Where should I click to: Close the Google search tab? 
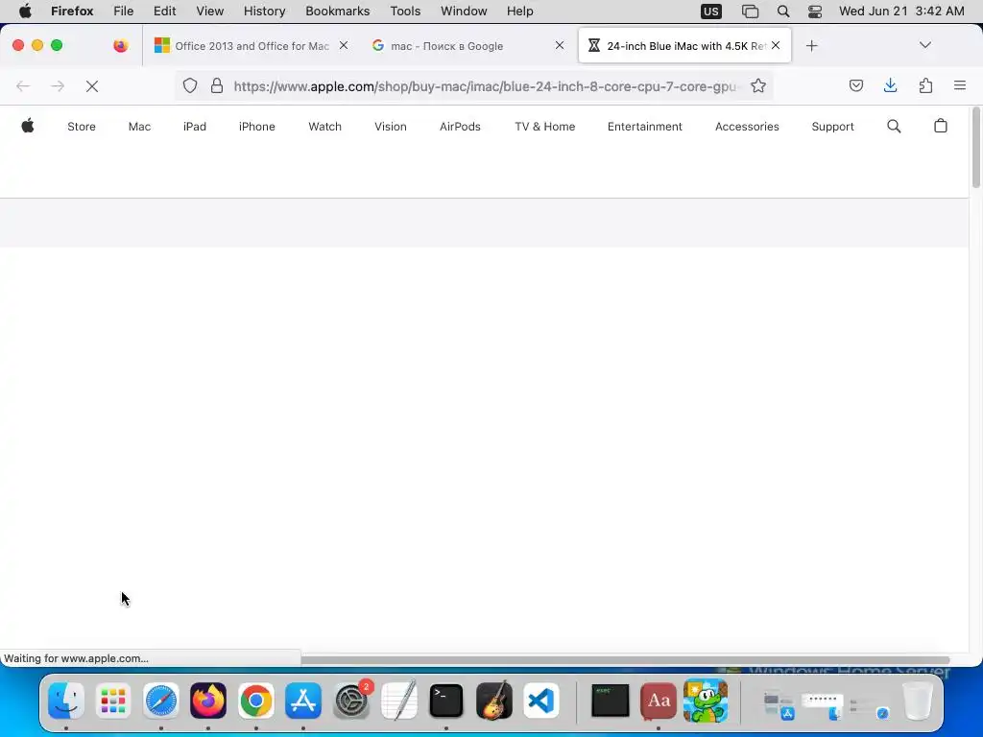click(560, 45)
